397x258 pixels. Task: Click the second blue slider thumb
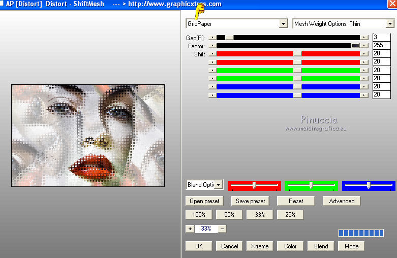pos(297,95)
